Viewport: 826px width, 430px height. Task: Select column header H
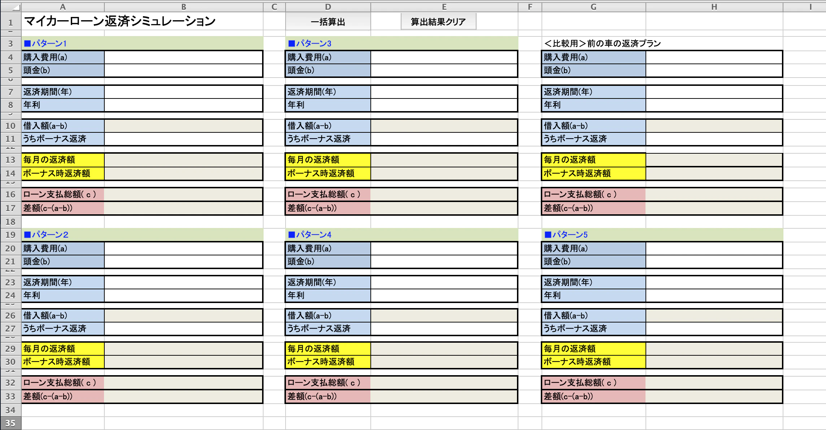click(714, 7)
